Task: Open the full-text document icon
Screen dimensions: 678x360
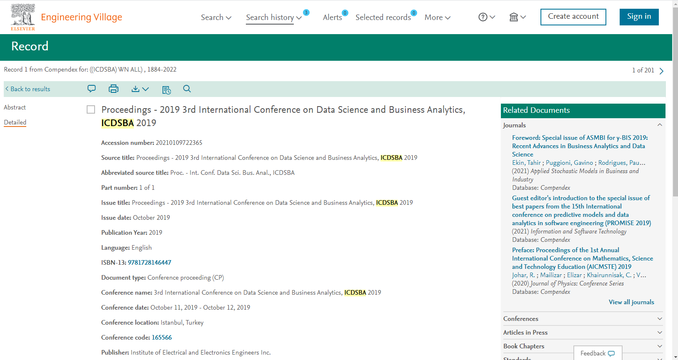Action: pos(167,90)
